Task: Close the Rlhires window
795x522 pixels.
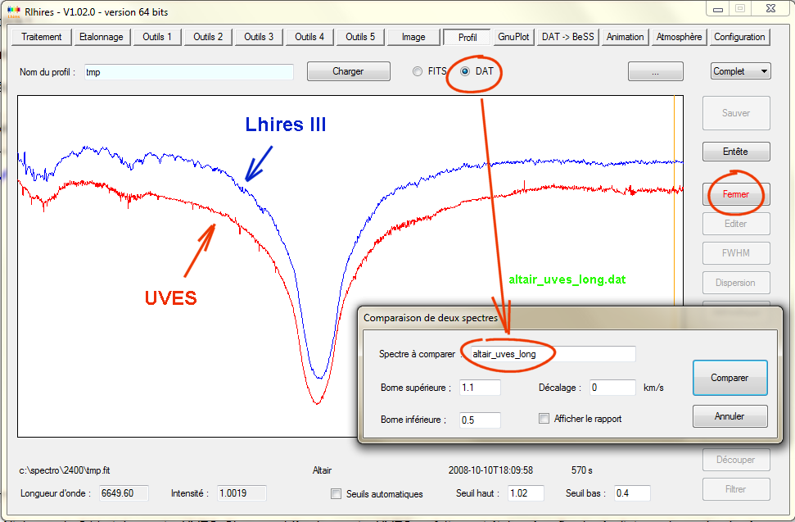Action: 770,9
